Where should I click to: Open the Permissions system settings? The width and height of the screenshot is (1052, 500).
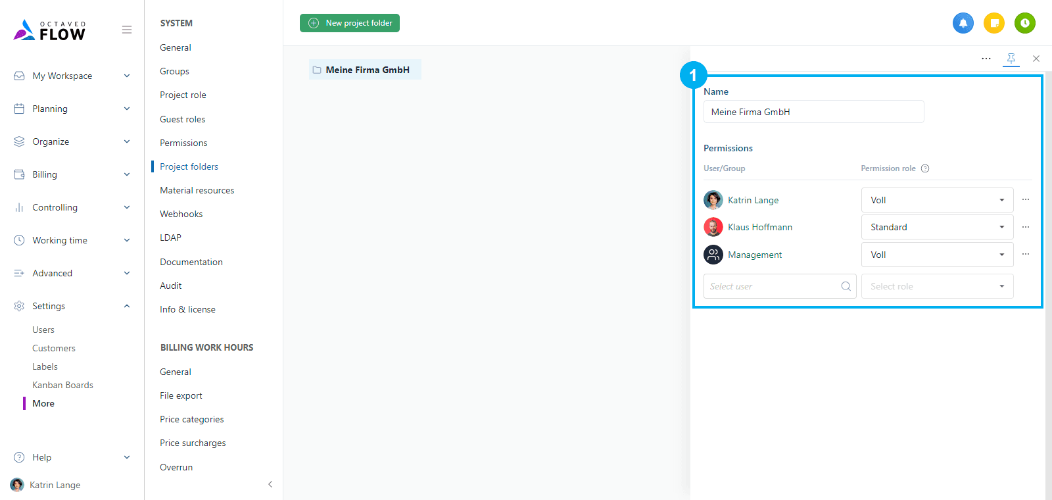coord(183,143)
